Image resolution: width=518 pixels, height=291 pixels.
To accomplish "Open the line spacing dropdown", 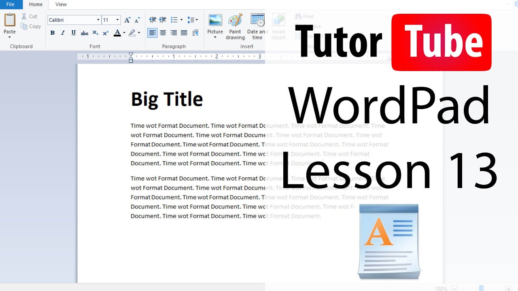I will [193, 20].
